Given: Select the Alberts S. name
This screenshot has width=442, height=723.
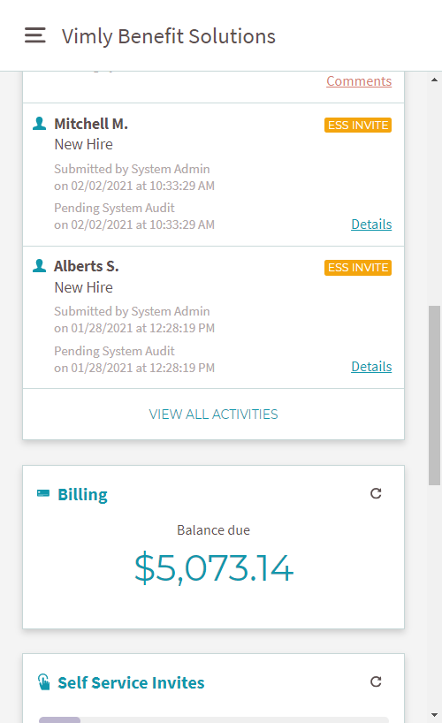Looking at the screenshot, I should click(x=87, y=266).
